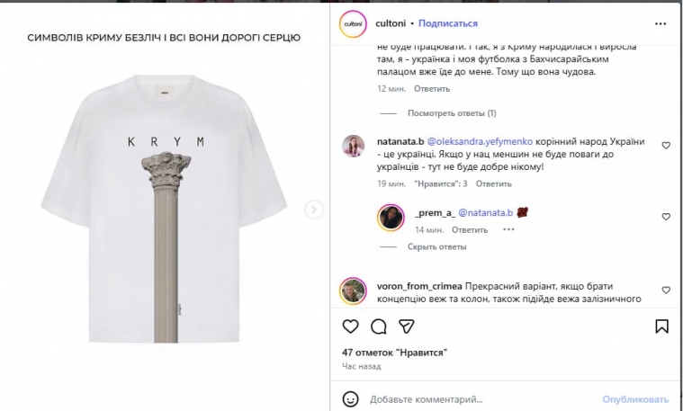Open the cultoni profile avatar
Screen dimensions: 683x411
point(351,22)
